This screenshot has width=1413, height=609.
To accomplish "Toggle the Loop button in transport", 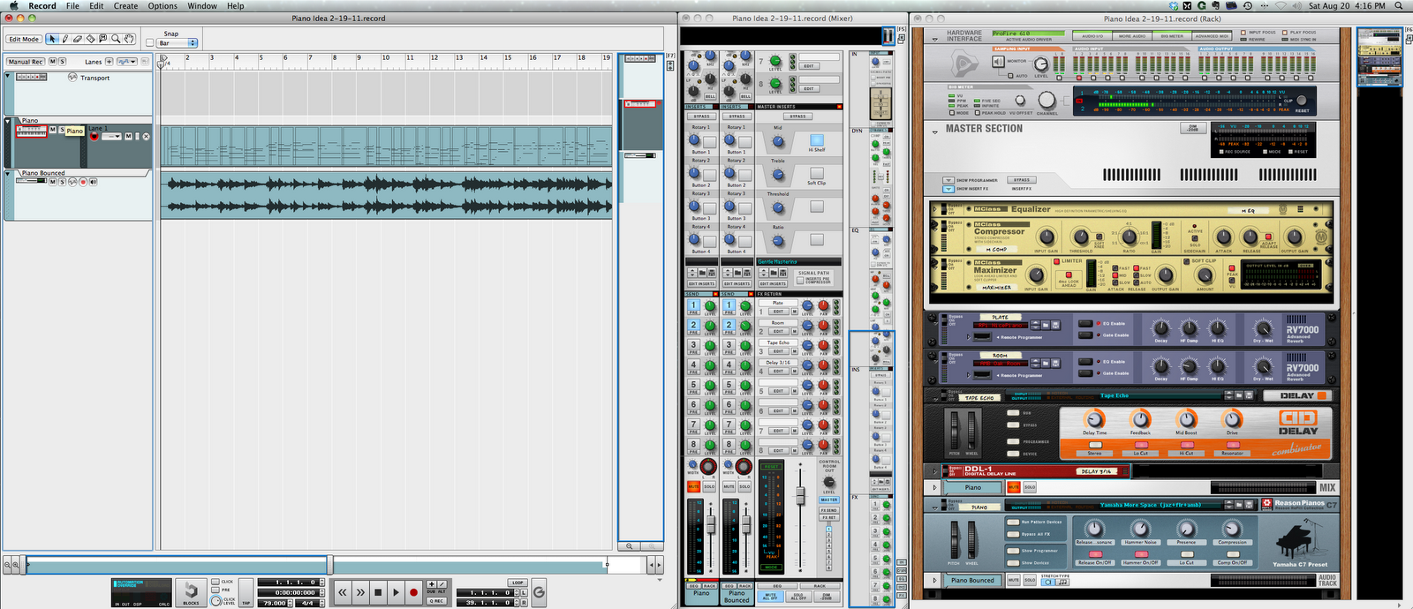I will pos(518,583).
